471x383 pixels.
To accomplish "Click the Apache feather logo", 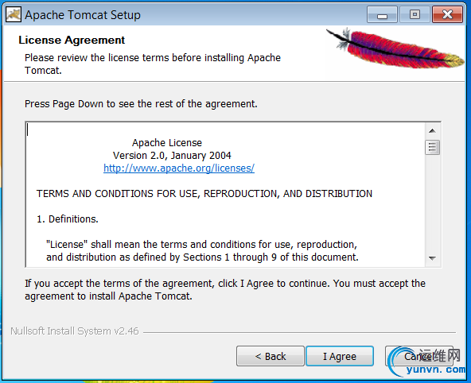I will tap(395, 49).
